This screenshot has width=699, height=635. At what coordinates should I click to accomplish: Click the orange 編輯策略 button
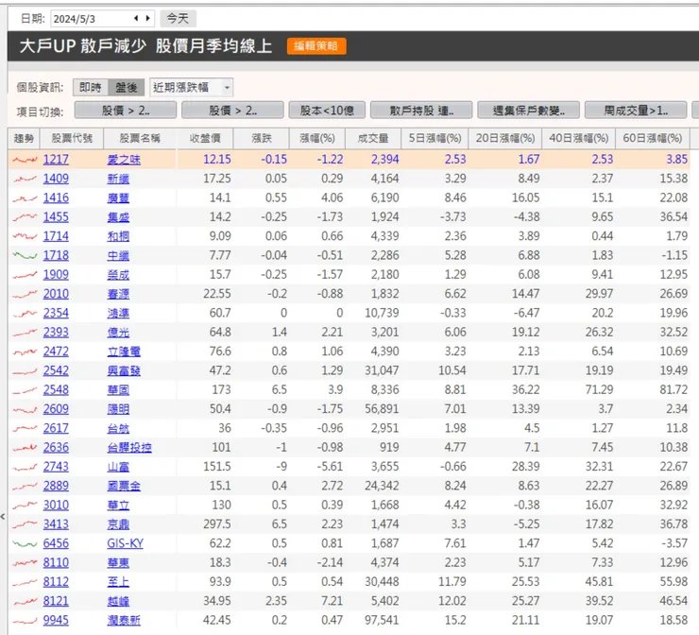point(316,46)
